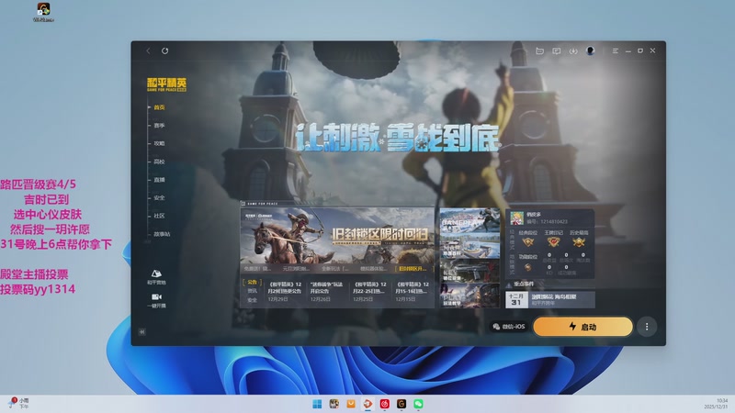Collapse the left sidebar with the bottom arrow icon
The image size is (735, 413).
(x=142, y=331)
